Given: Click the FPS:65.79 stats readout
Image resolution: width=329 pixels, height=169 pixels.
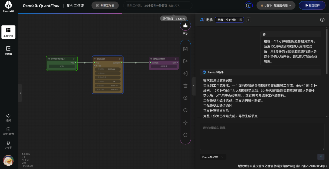Looking at the screenshot, I should point(27,166).
